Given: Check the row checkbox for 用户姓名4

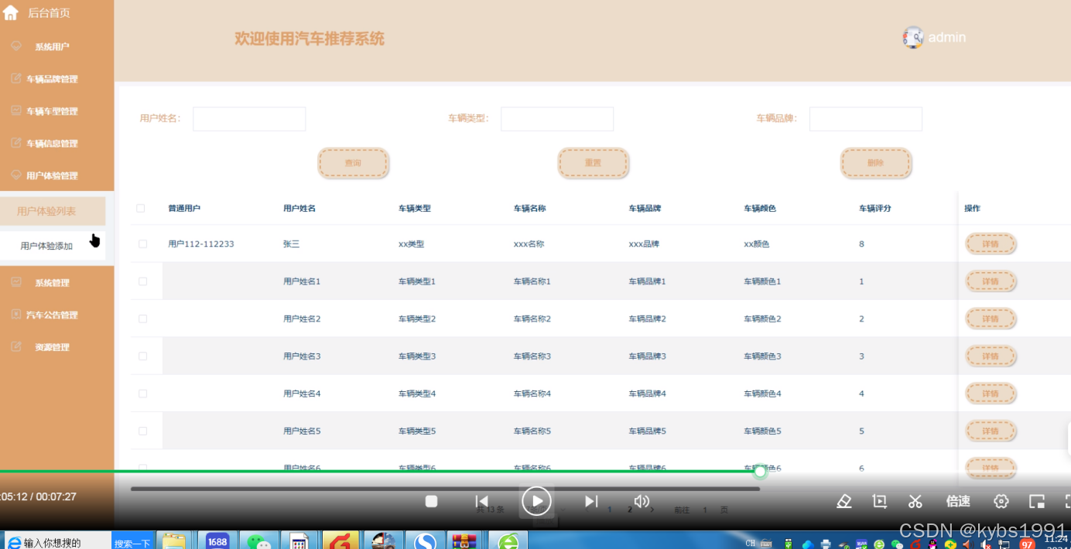Looking at the screenshot, I should 142,394.
